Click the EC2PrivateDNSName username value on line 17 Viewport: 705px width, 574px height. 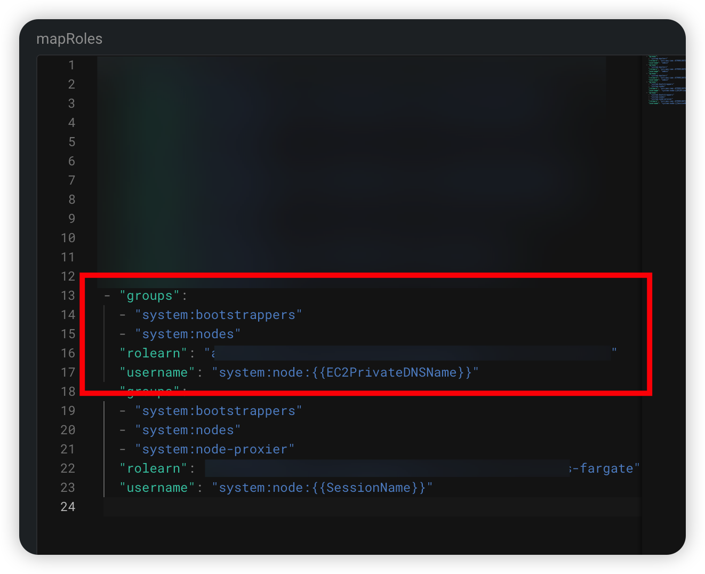tap(346, 372)
